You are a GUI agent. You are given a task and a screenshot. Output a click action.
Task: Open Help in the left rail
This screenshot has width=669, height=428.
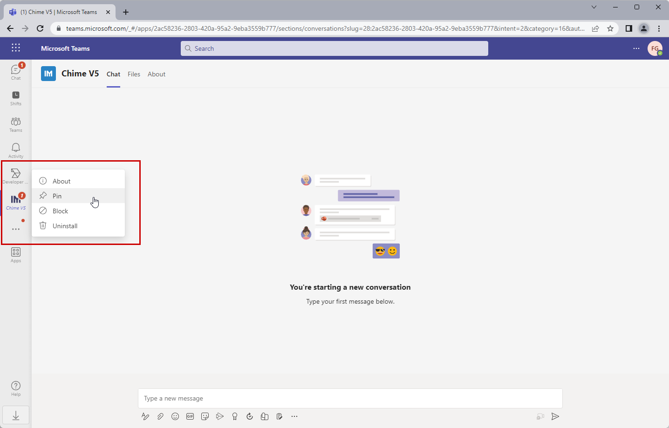click(16, 388)
